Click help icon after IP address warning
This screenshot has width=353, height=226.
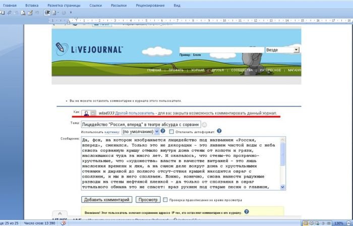pos(246,212)
